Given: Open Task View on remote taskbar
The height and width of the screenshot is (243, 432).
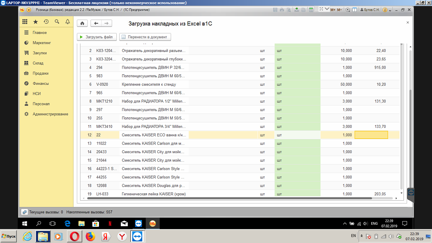Looking at the screenshot, I should coord(53,223).
